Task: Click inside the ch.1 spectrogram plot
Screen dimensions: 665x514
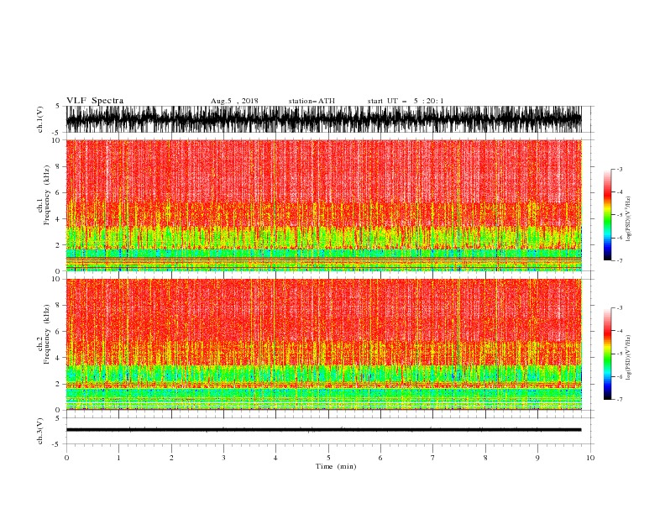Action: click(x=323, y=205)
